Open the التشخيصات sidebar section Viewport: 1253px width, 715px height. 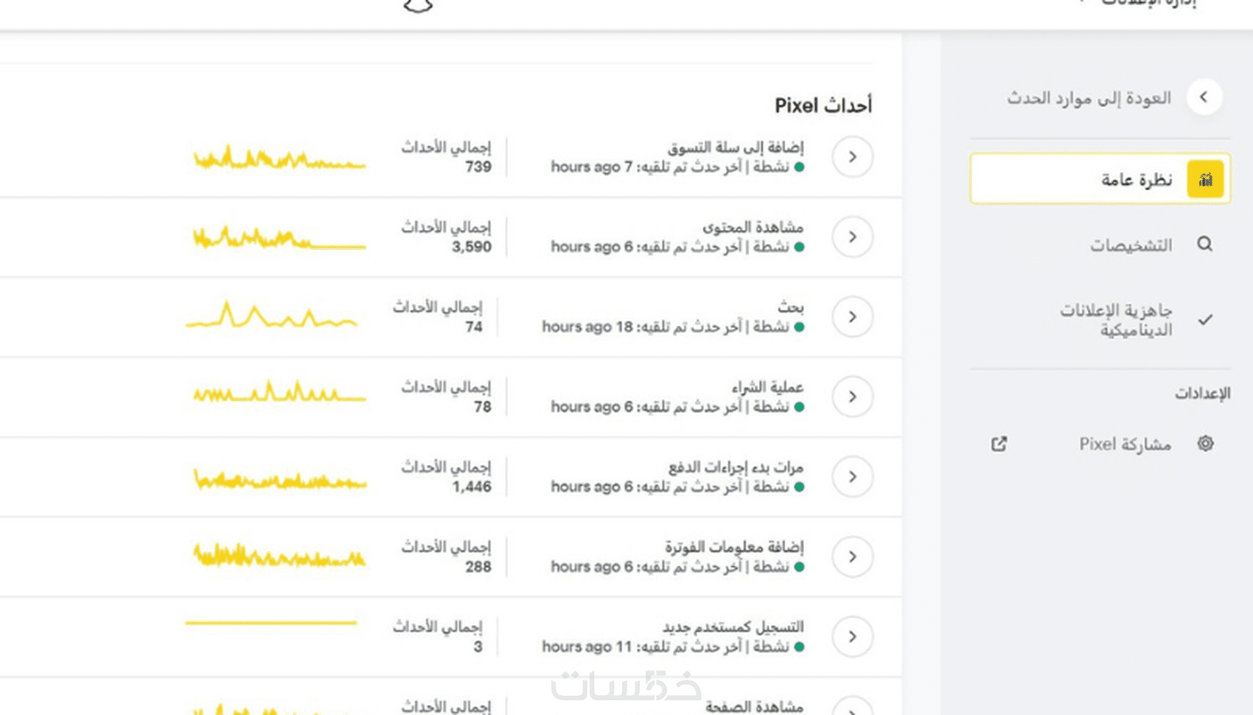[x=1131, y=245]
